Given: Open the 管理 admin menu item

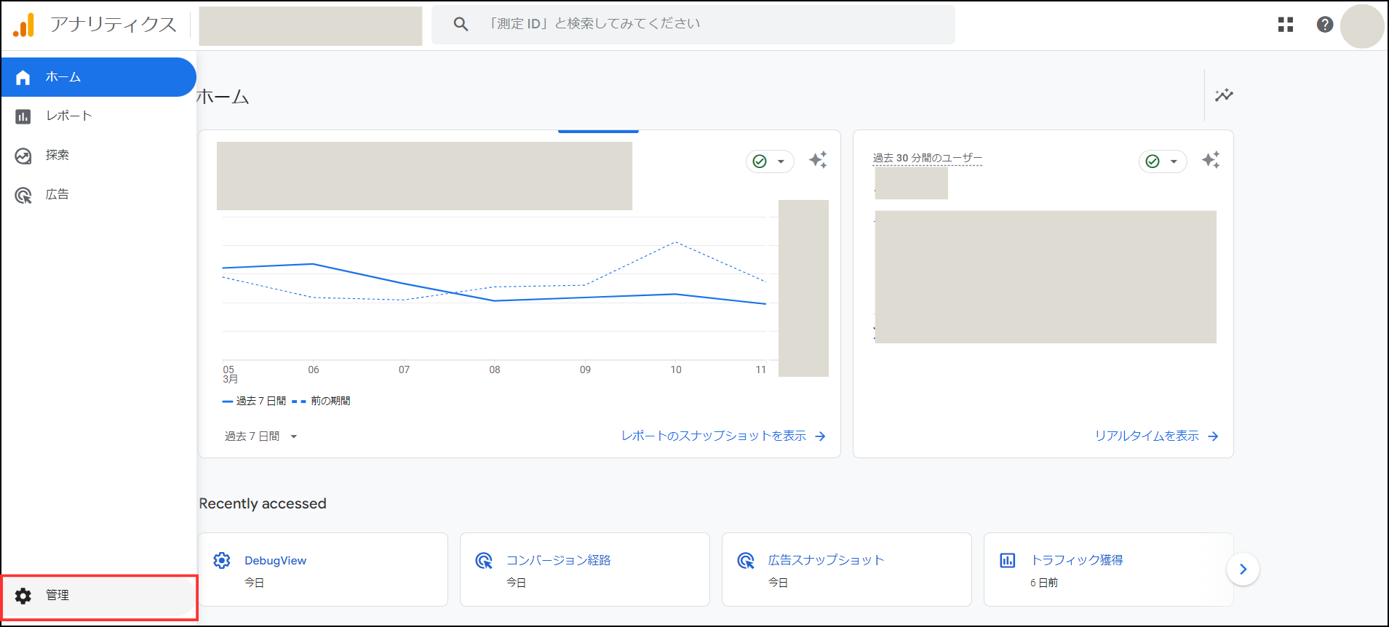Looking at the screenshot, I should 99,596.
